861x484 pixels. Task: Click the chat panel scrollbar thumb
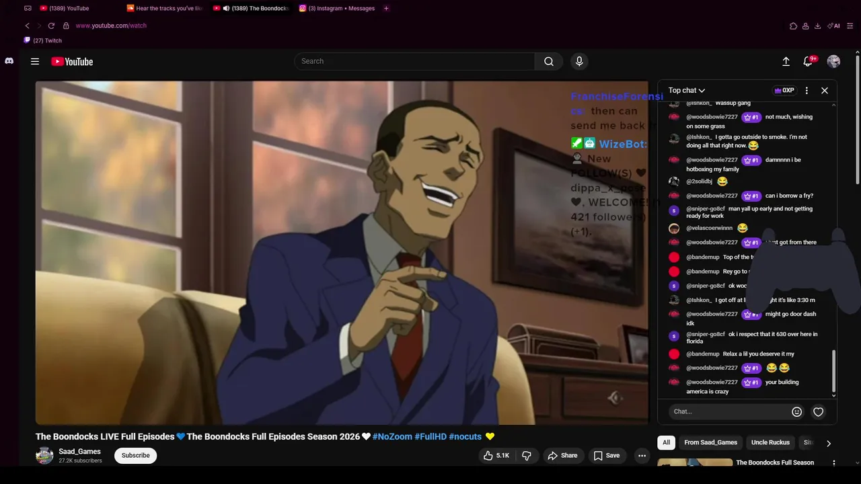coord(834,371)
